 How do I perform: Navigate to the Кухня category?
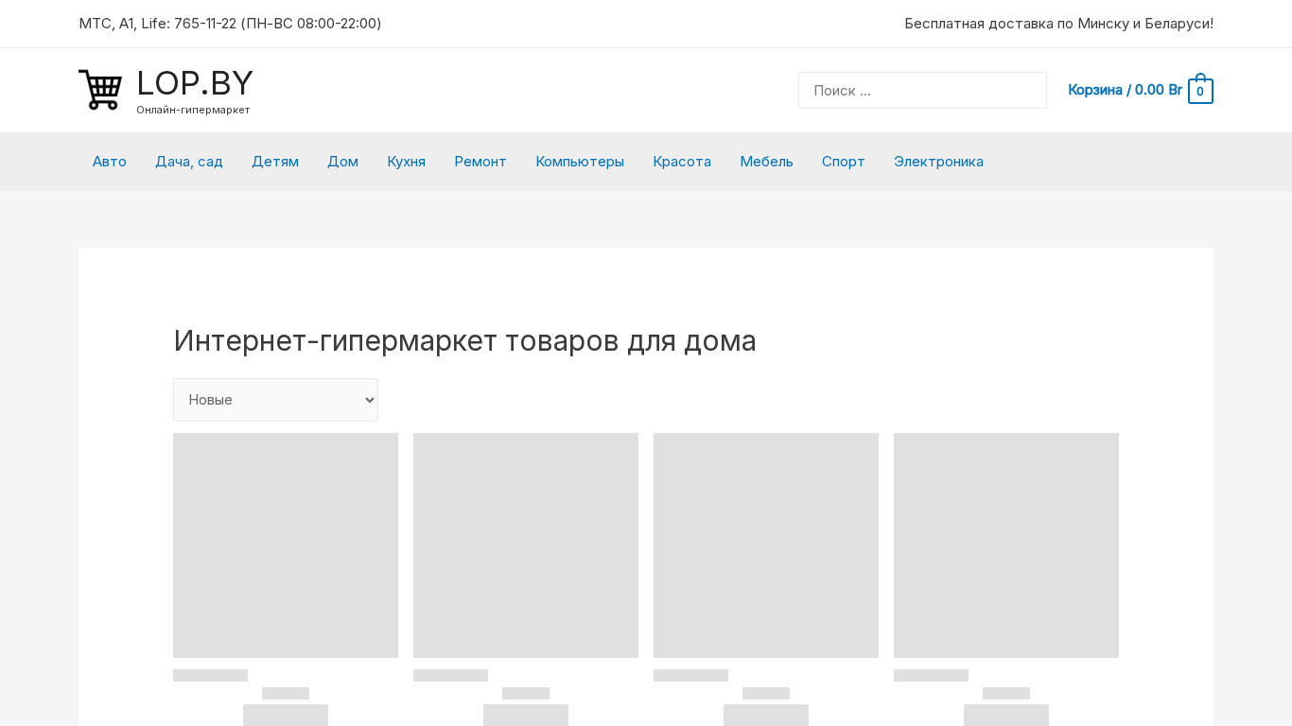point(407,162)
